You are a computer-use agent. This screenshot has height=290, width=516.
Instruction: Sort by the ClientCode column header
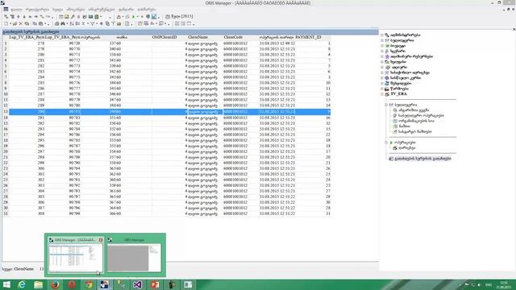(233, 38)
